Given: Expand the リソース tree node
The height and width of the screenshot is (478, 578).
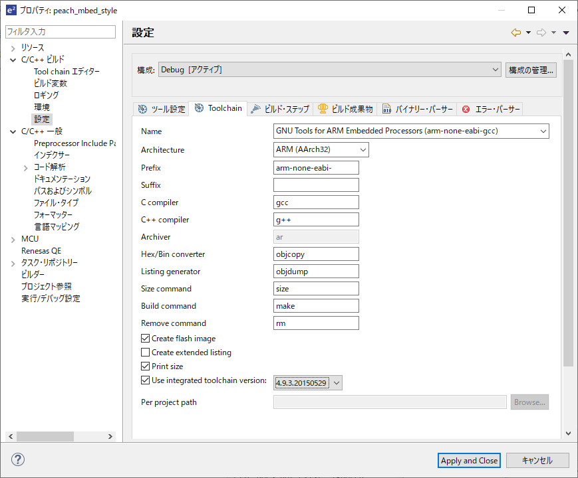Looking at the screenshot, I should coord(13,48).
